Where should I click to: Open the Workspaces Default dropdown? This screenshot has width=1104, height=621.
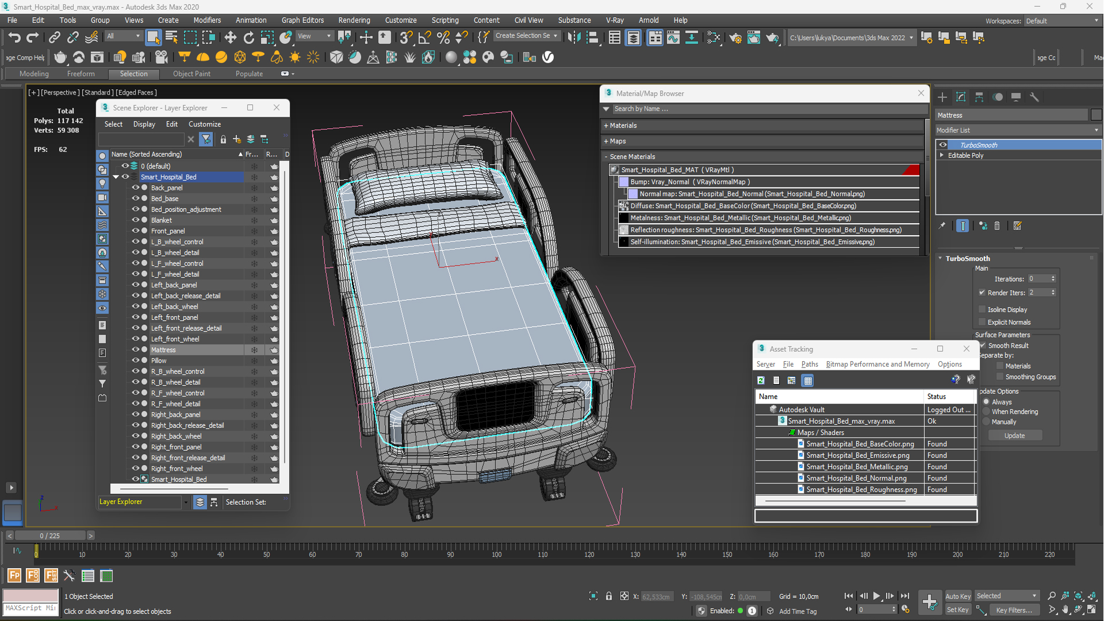click(1062, 21)
